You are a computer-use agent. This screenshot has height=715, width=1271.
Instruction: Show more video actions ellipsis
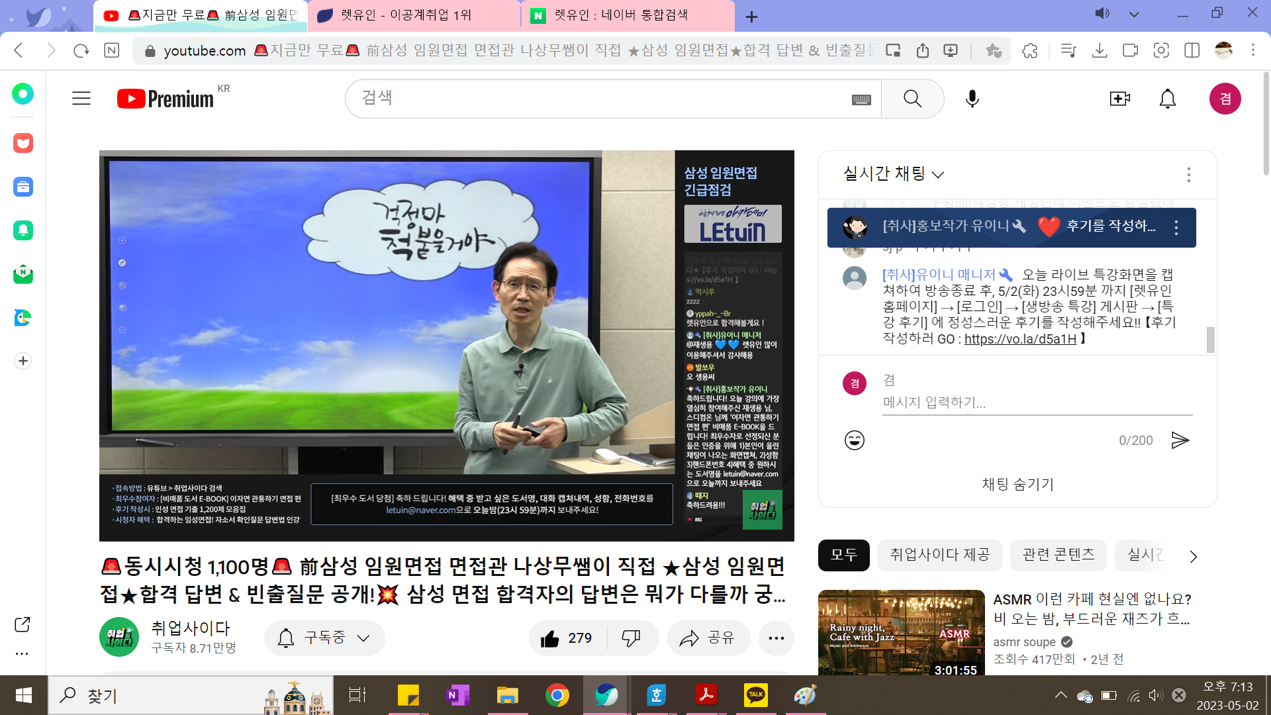(777, 638)
